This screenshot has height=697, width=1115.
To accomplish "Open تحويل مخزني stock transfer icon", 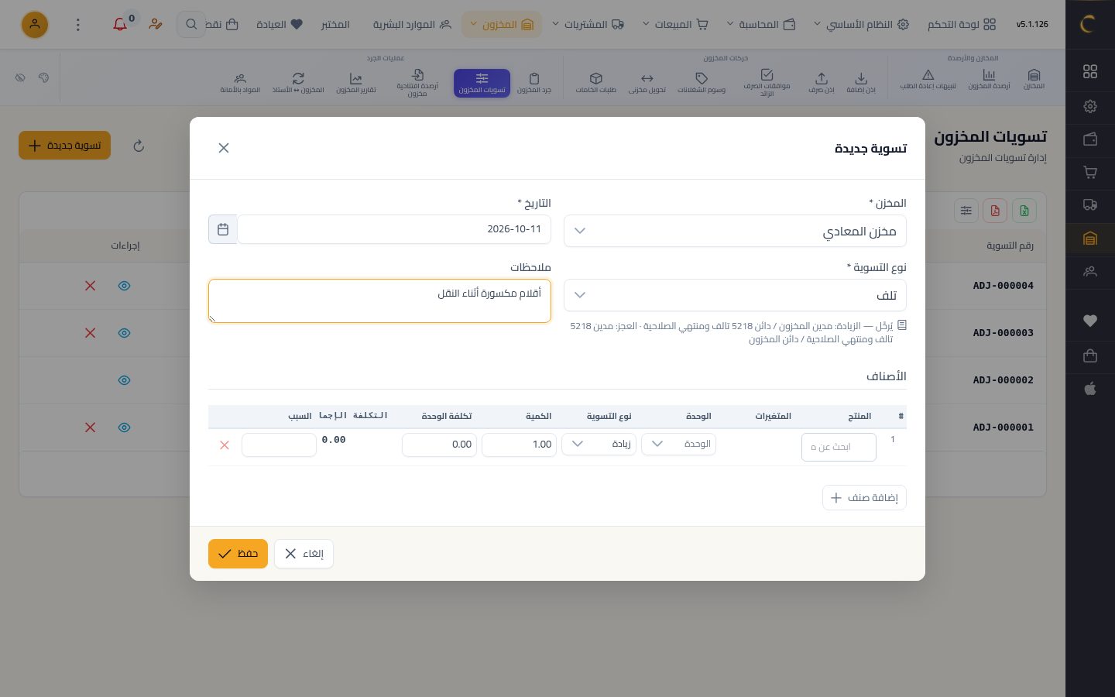I will 647,82.
